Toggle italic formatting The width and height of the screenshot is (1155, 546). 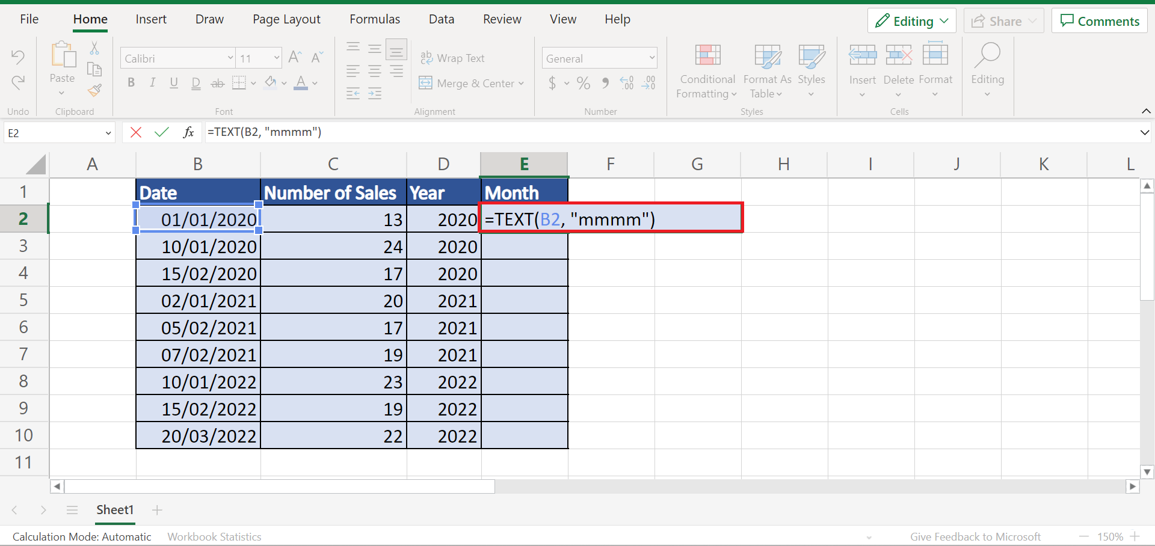(x=152, y=83)
